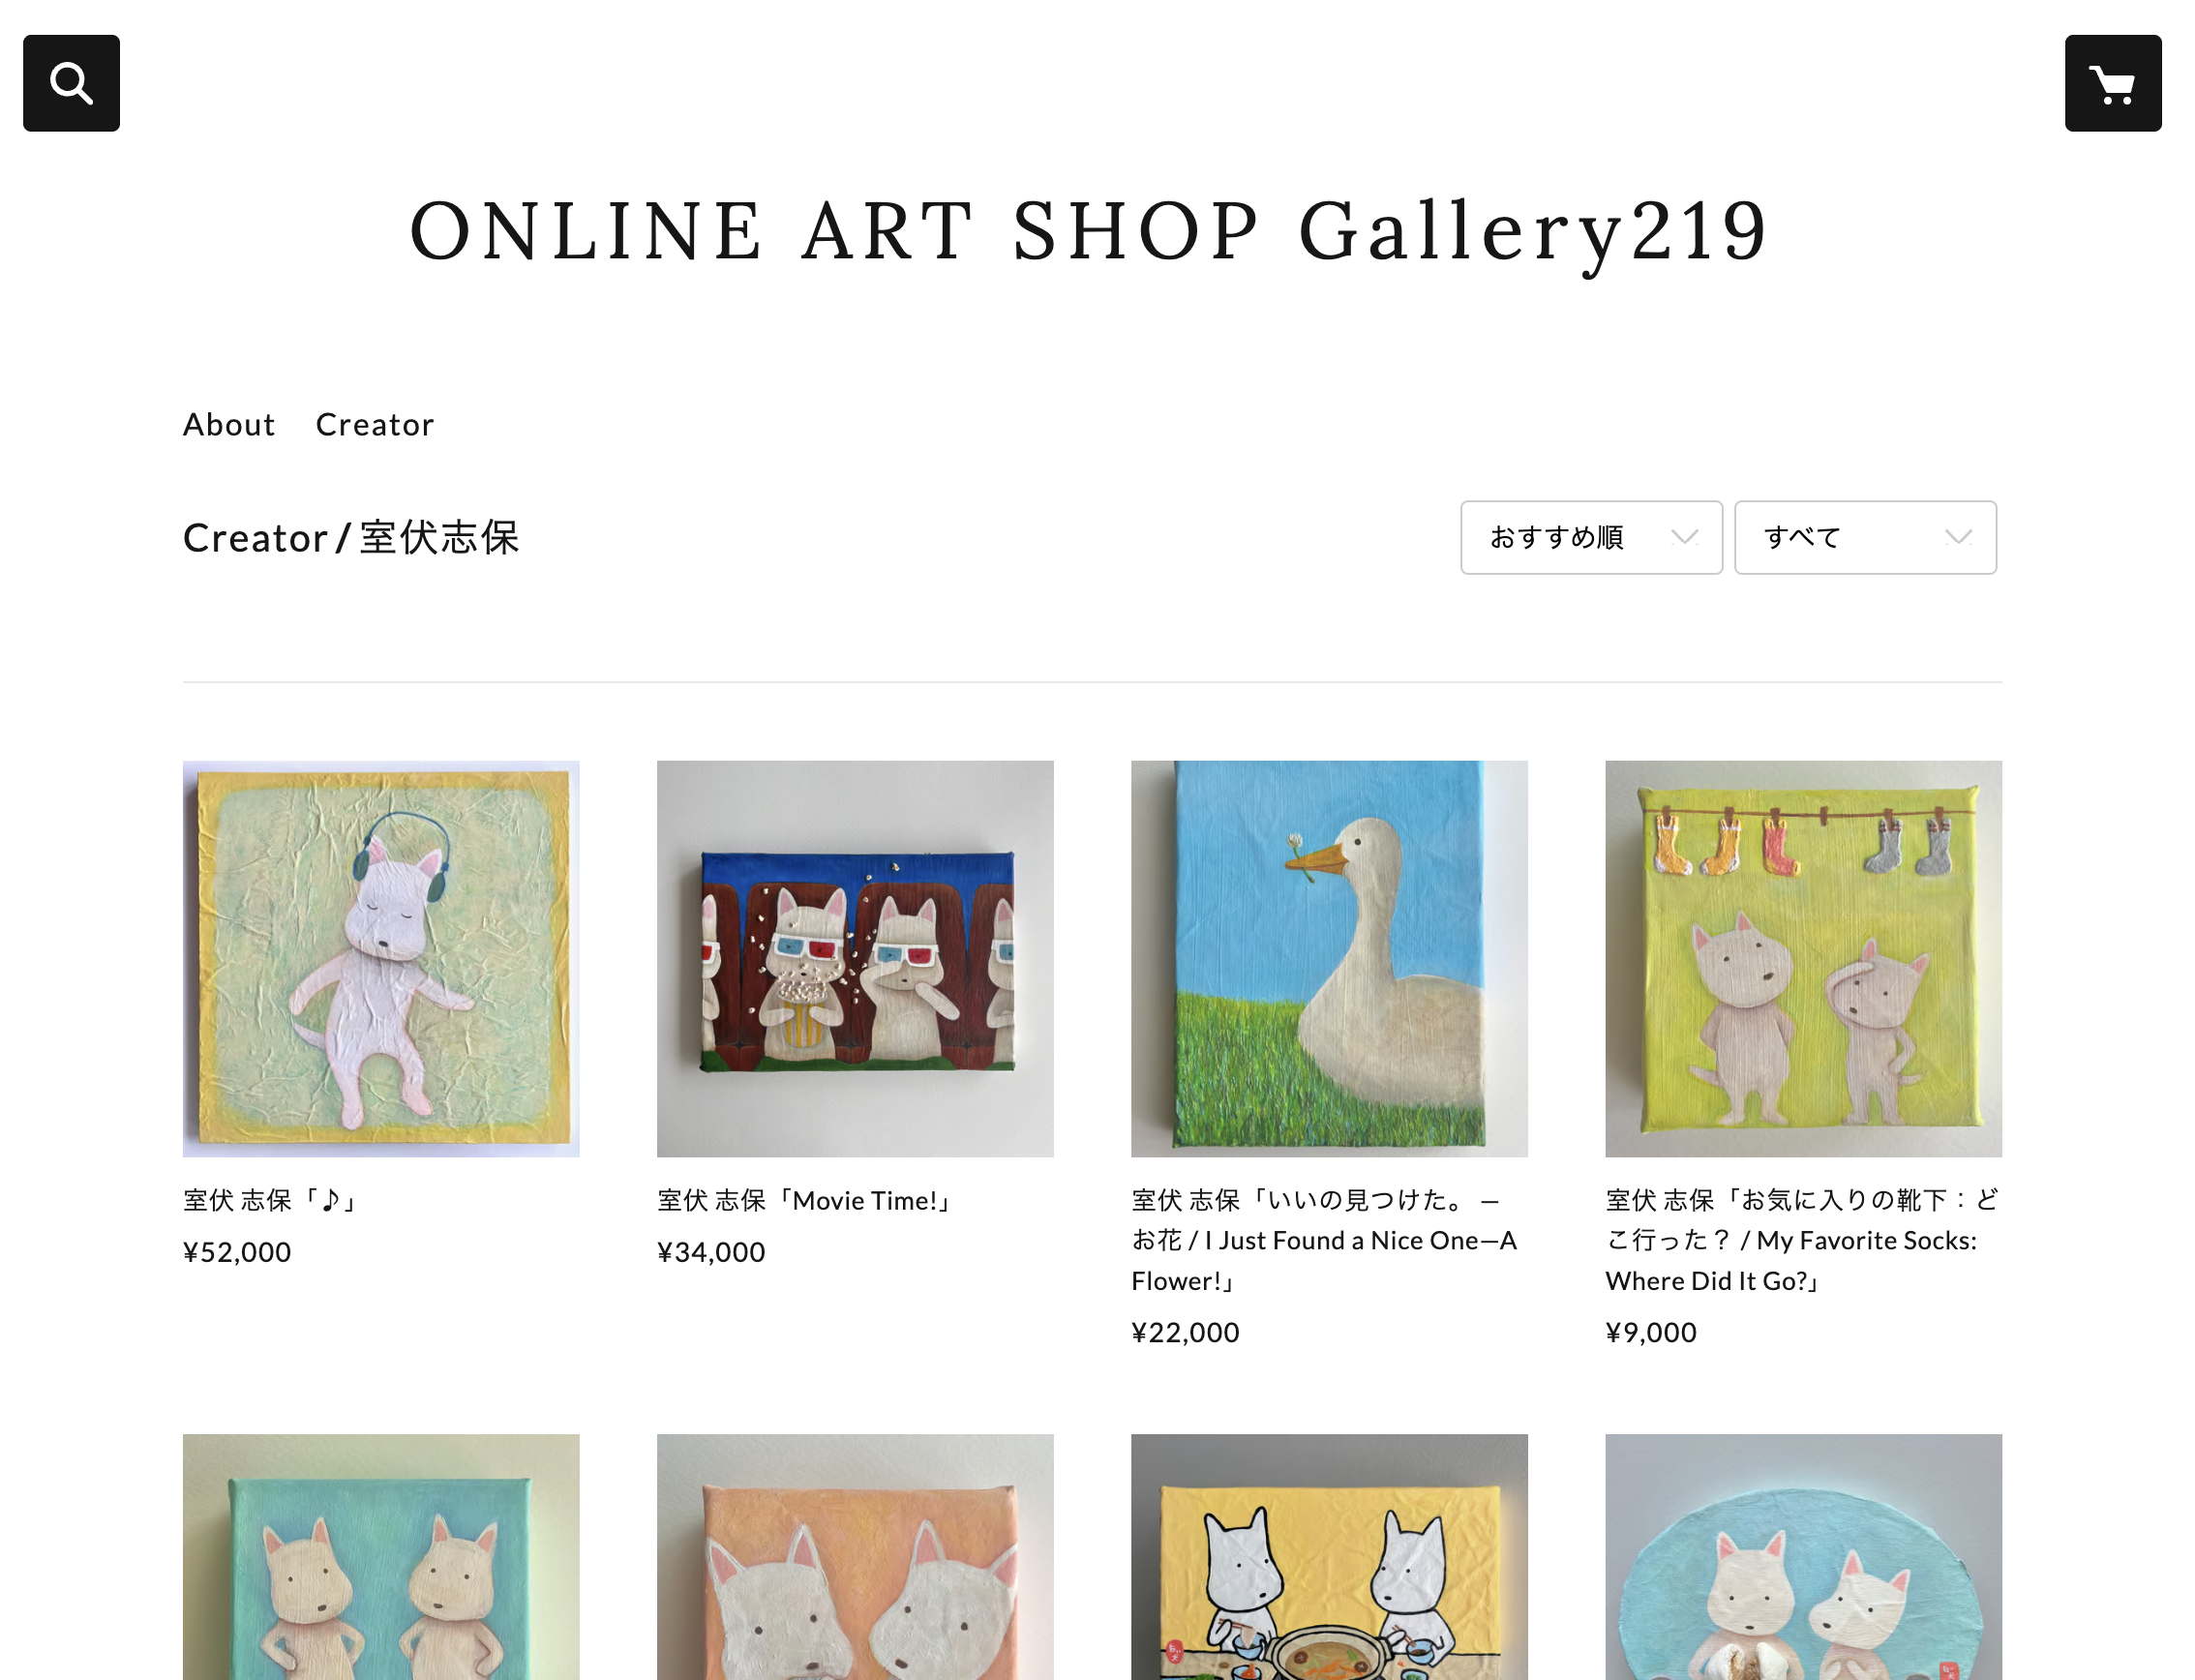The width and height of the screenshot is (2195, 1680).
Task: Click I Just Found a Nice One title
Action: [1325, 1239]
